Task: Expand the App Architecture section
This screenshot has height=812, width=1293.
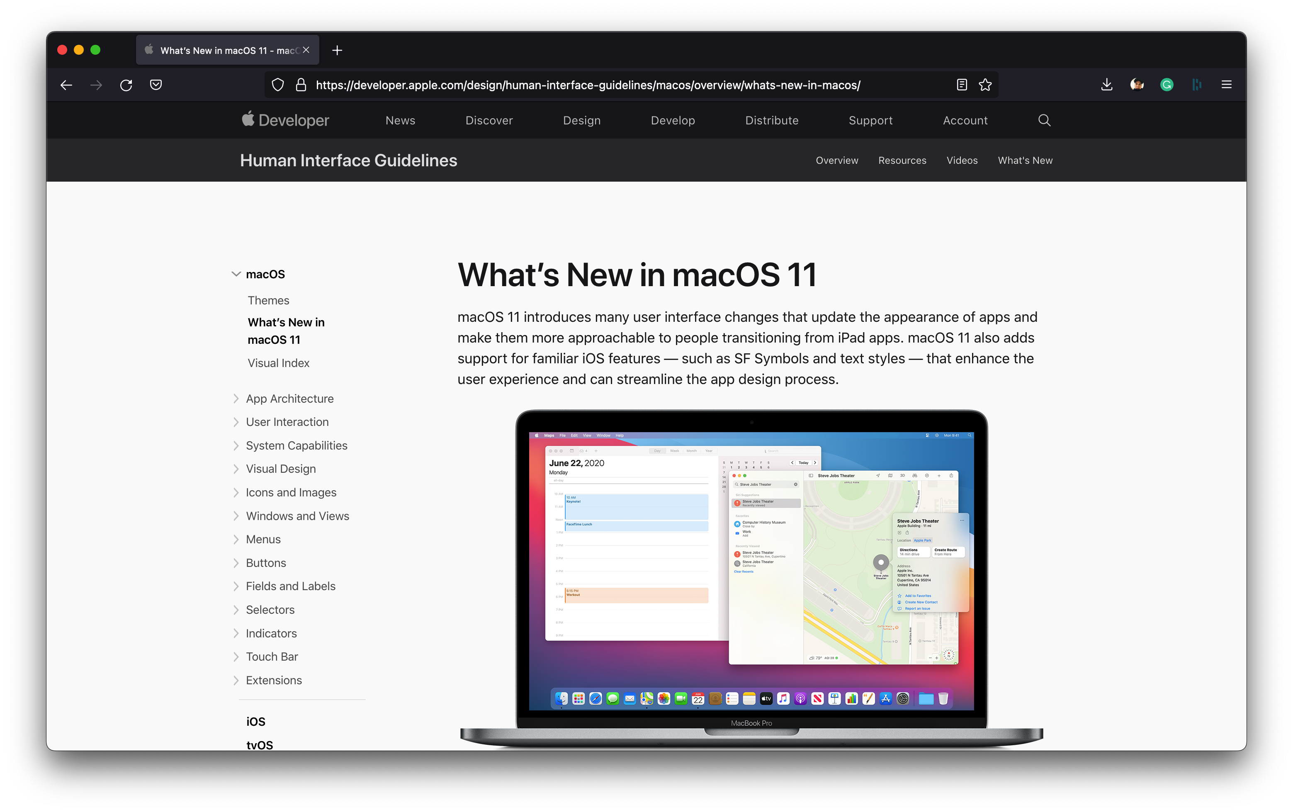Action: [x=236, y=399]
